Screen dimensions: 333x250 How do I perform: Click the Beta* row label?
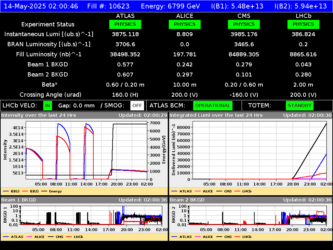coord(50,85)
